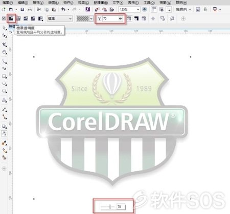Create a new document
Image resolution: width=230 pixels, height=214 pixels.
[x=4, y=9]
